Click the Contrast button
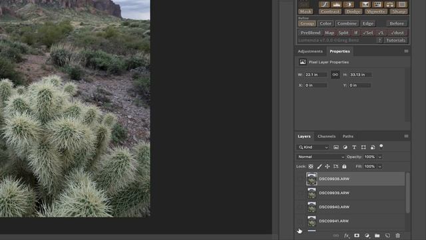The height and width of the screenshot is (240, 426). [x=330, y=11]
